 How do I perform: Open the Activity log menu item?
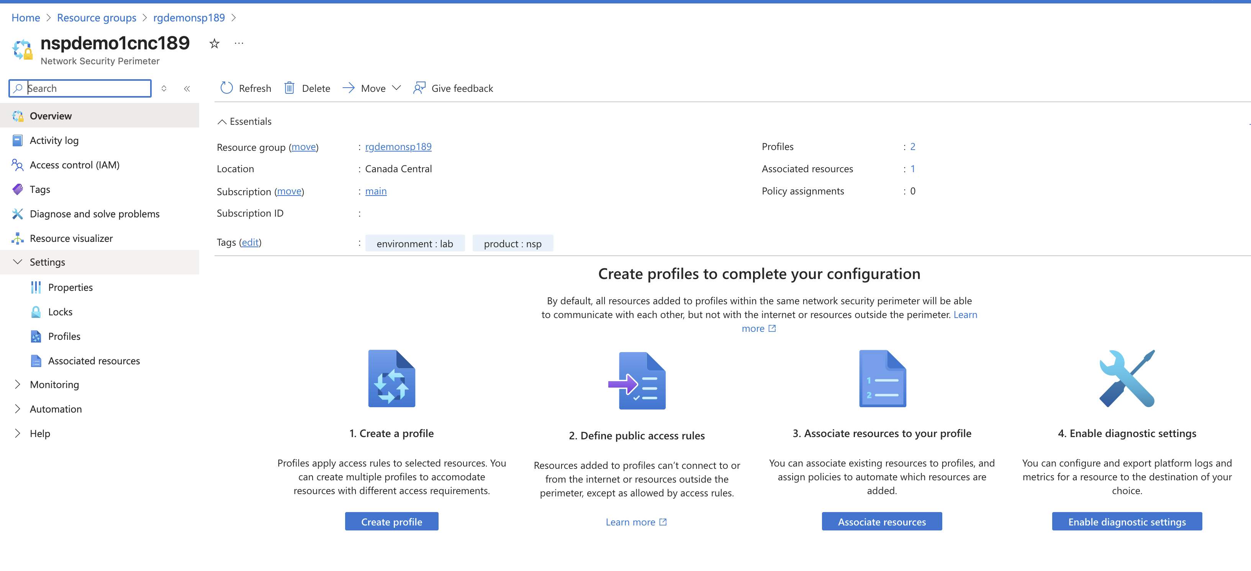(x=54, y=140)
